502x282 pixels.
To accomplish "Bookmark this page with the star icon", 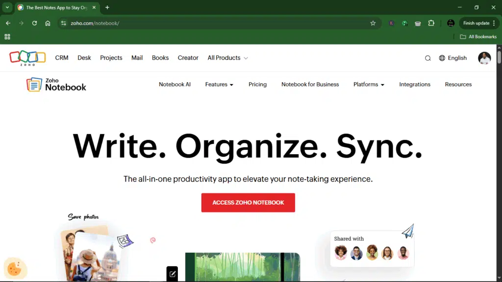I will point(373,23).
